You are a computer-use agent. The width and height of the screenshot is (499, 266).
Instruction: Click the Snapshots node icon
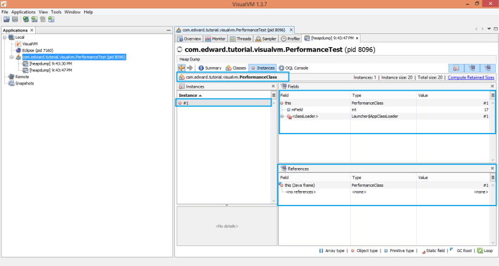click(10, 83)
